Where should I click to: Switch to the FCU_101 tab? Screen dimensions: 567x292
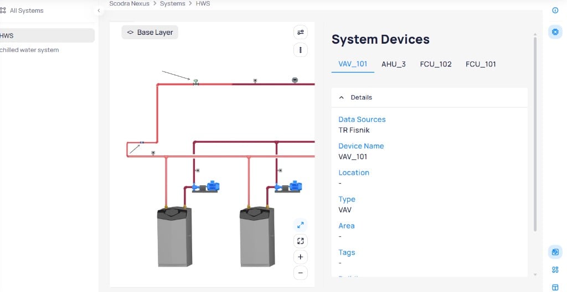tap(481, 64)
